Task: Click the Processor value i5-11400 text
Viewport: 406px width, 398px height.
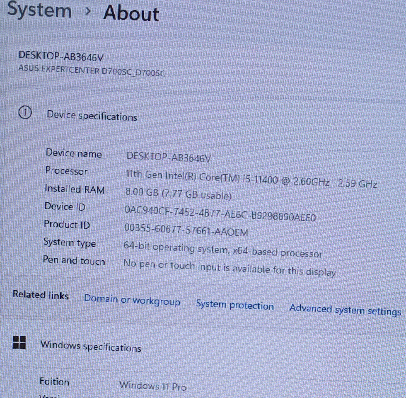Action: click(251, 179)
